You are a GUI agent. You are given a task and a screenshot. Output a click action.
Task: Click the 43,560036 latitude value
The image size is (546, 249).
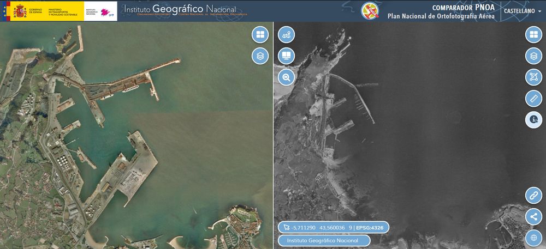333,227
